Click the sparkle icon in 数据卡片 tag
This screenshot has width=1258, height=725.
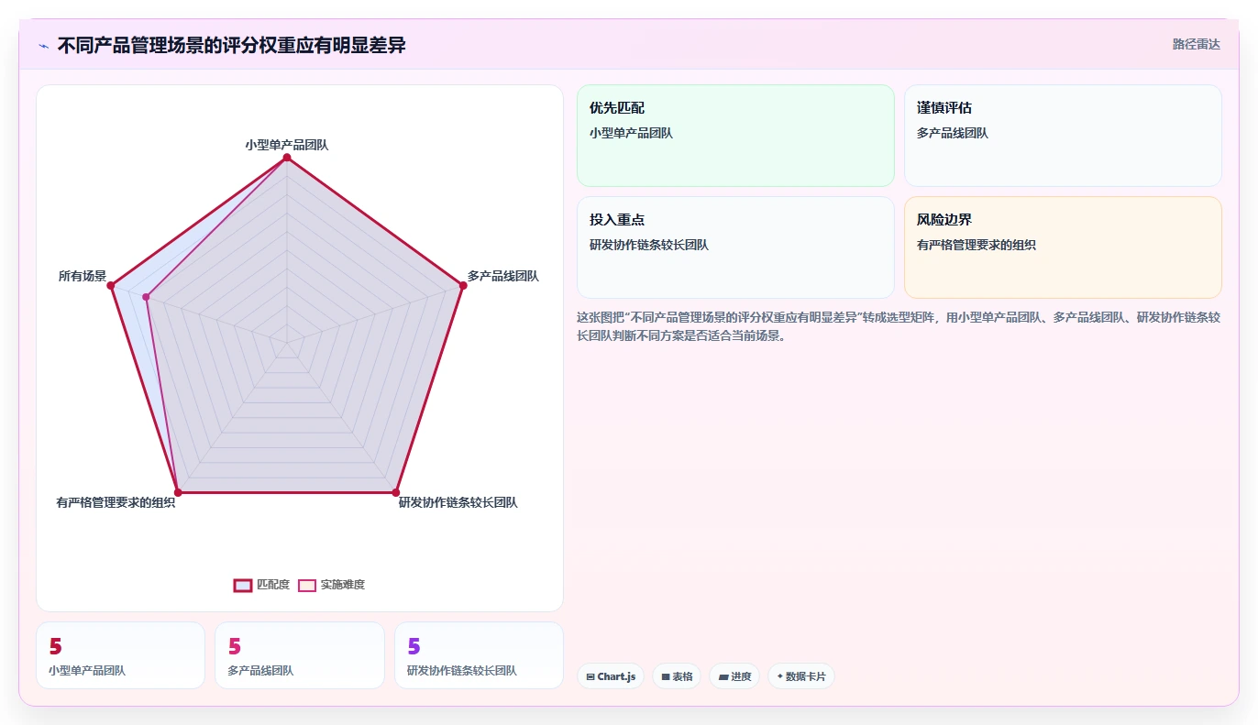780,676
